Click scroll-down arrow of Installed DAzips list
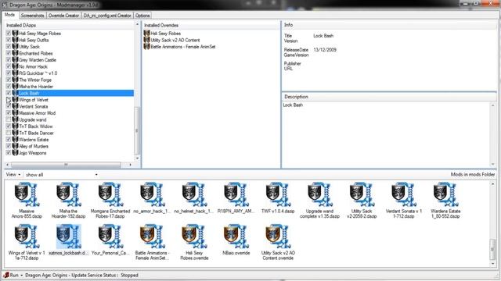Image resolution: width=501 pixels, height=281 pixels. point(137,158)
